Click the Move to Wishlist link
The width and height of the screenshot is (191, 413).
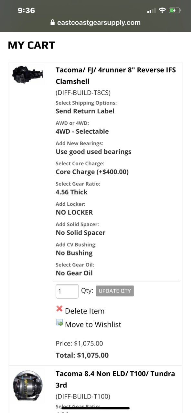pos(93,325)
